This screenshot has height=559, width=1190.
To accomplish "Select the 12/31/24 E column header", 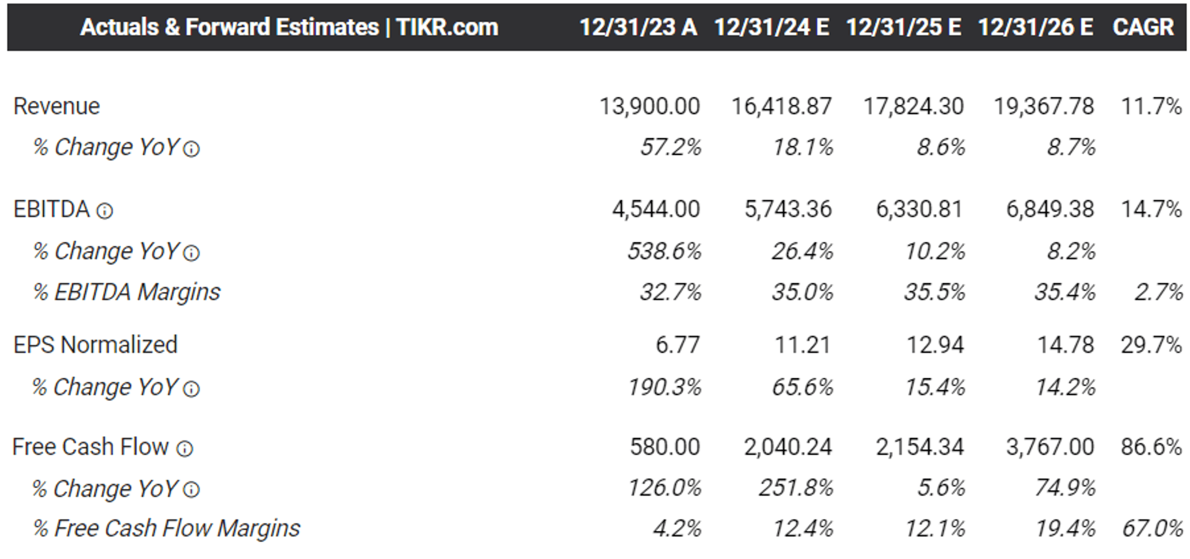I will pyautogui.click(x=771, y=27).
